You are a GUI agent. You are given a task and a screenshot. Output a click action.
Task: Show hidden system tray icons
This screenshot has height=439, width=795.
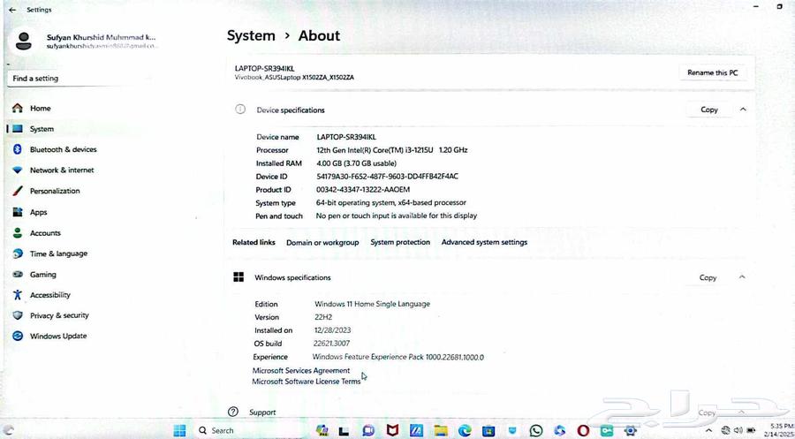click(x=708, y=430)
